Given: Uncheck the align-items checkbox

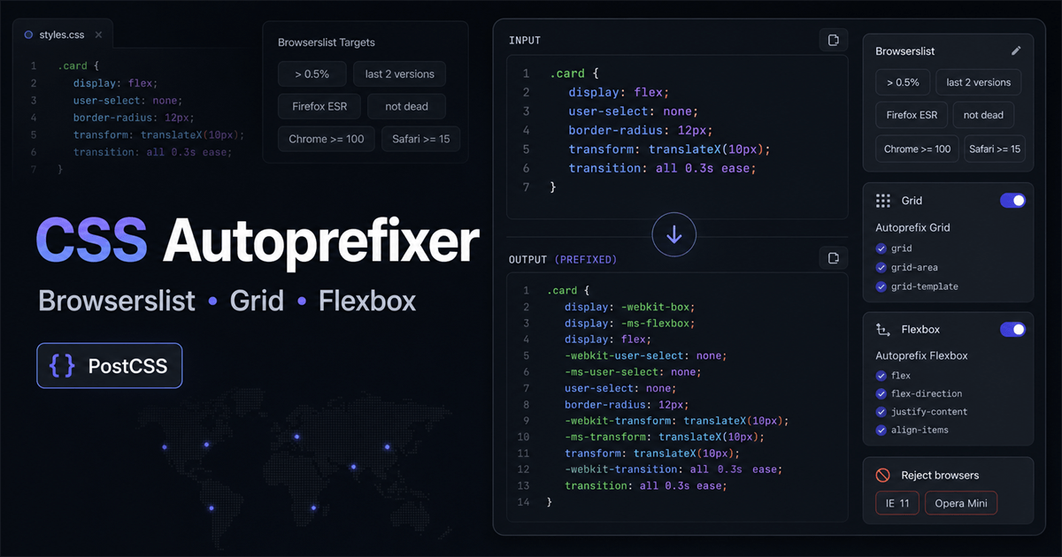Looking at the screenshot, I should coord(881,431).
